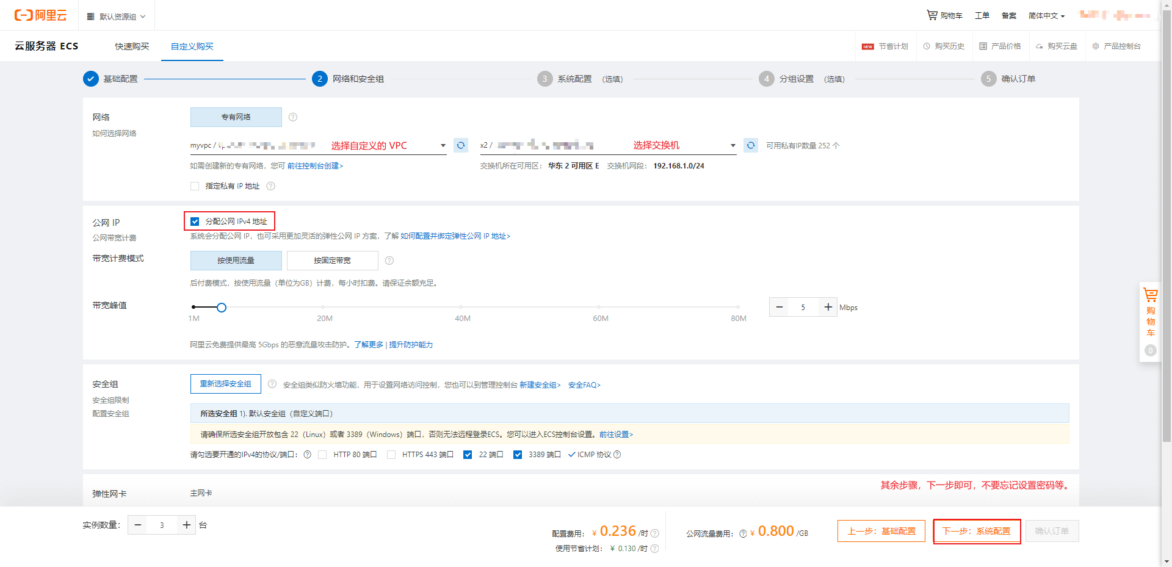Enable HTTPS 443 port checkbox
The width and height of the screenshot is (1172, 567).
(391, 455)
